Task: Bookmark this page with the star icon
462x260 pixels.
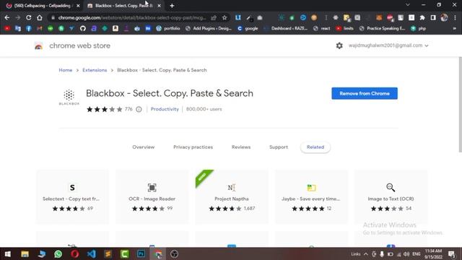Action: 225,17
